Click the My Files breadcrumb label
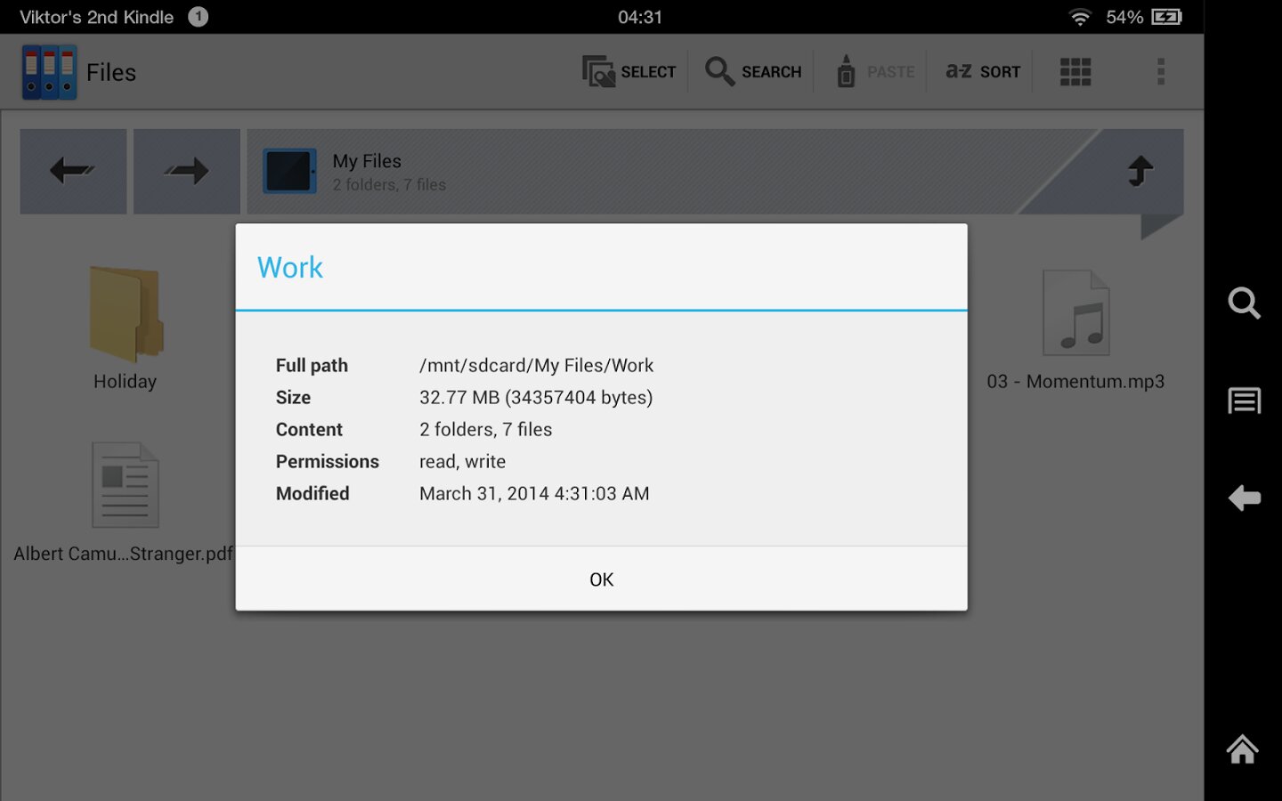The image size is (1282, 801). (367, 161)
